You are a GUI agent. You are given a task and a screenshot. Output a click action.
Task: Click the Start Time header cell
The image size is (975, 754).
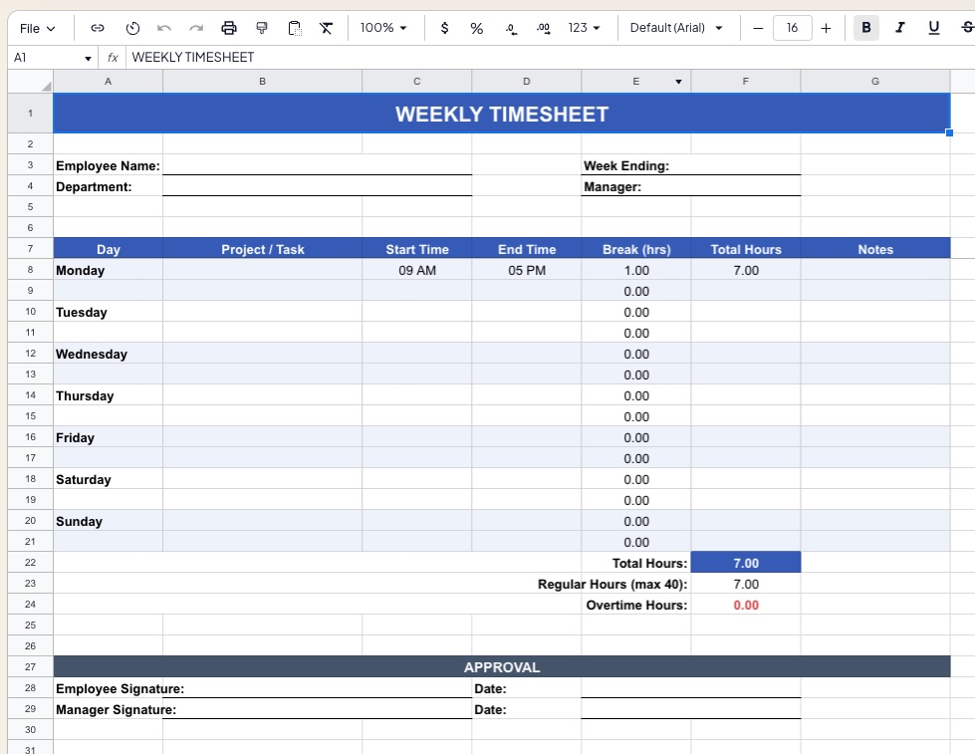click(x=416, y=249)
